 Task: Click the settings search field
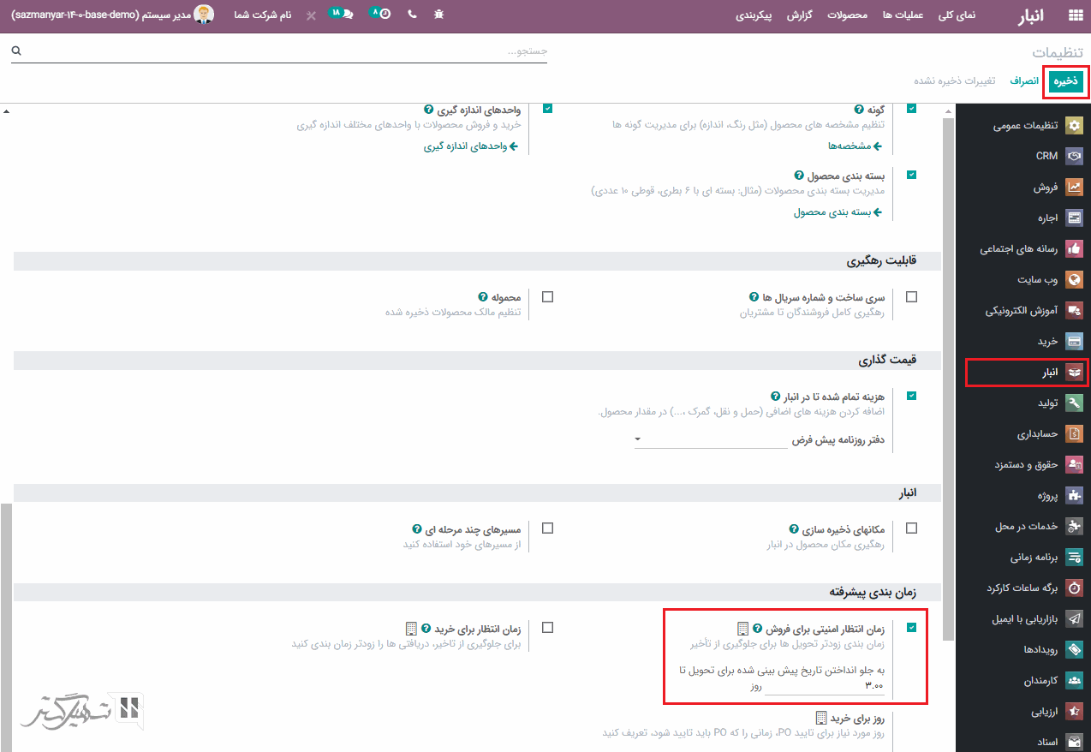[279, 51]
